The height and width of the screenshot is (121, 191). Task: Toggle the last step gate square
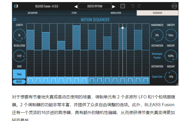click(x=146, y=80)
